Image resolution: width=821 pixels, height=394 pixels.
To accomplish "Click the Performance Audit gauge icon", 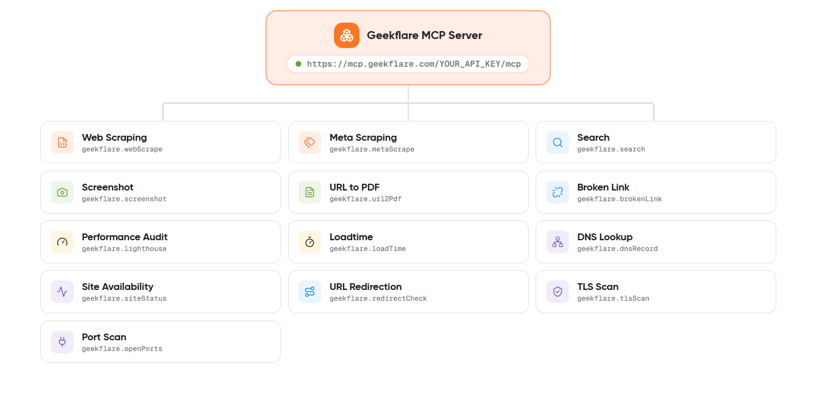I will tap(62, 242).
